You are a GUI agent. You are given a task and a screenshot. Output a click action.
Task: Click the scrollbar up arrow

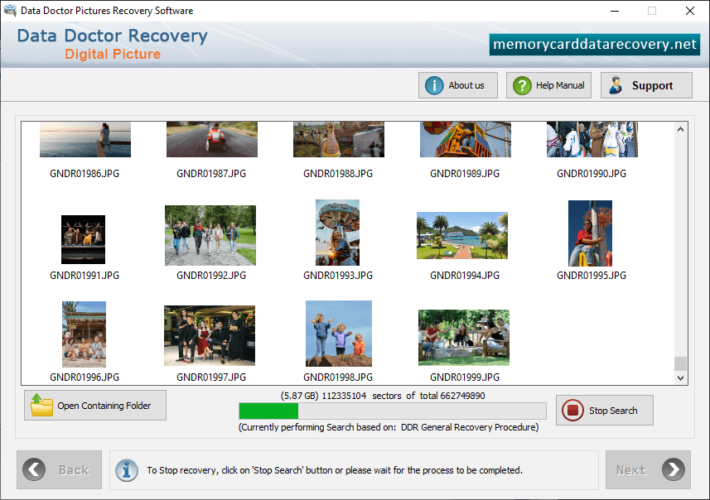[680, 129]
